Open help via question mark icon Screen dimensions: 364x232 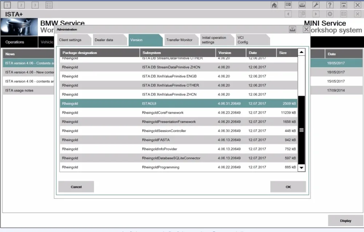[330, 5]
